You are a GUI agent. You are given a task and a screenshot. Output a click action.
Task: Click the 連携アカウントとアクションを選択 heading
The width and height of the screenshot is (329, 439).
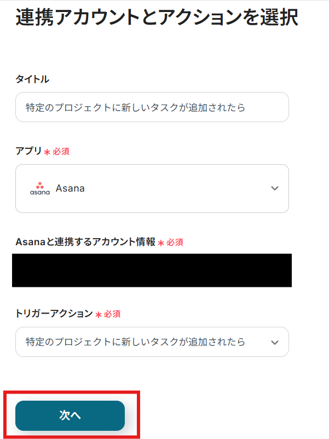coord(157,18)
